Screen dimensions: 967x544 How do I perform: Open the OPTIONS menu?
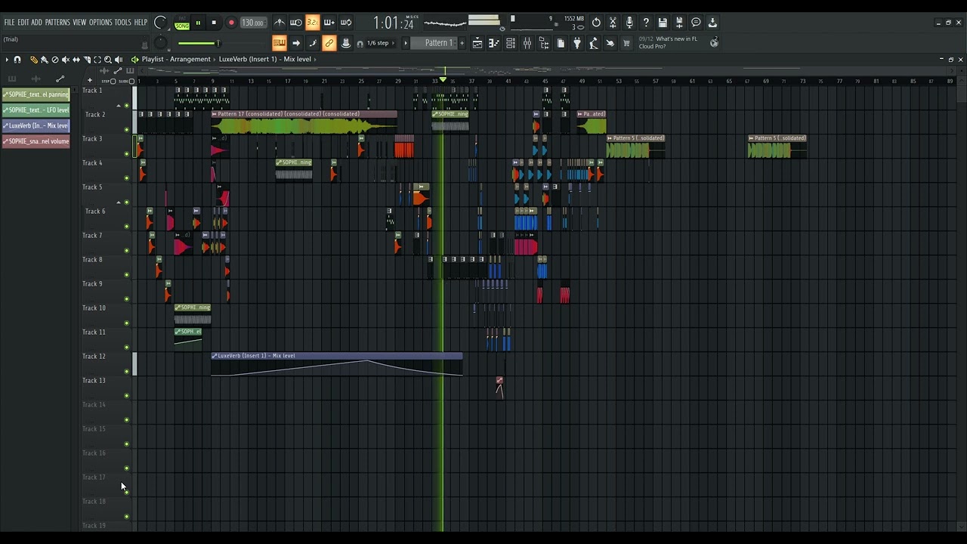pyautogui.click(x=100, y=23)
